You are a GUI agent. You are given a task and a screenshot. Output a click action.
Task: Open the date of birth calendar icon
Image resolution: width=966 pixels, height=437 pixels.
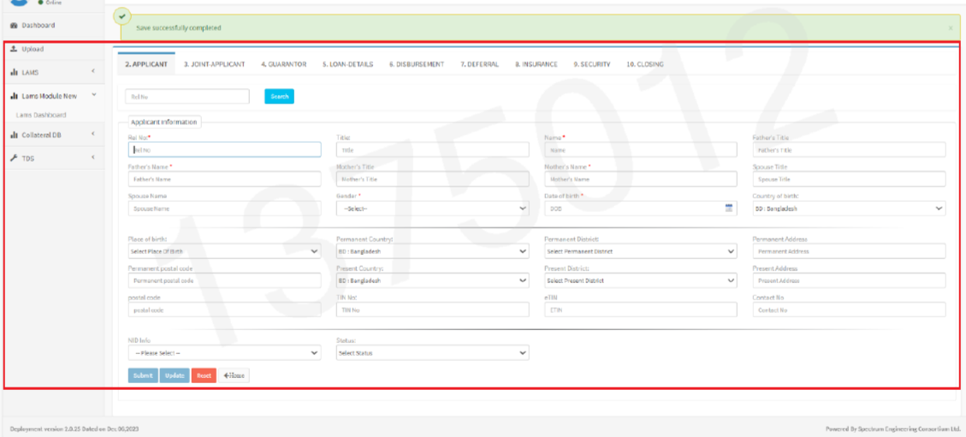(728, 208)
